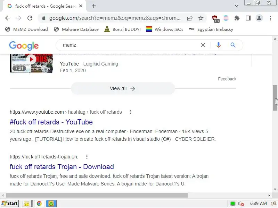
Task: Click the green monitor tray icon
Action: pos(232,203)
